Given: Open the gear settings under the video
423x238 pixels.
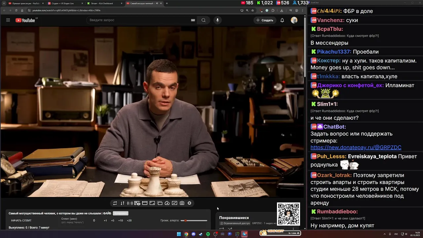Looking at the screenshot, I should (x=189, y=203).
